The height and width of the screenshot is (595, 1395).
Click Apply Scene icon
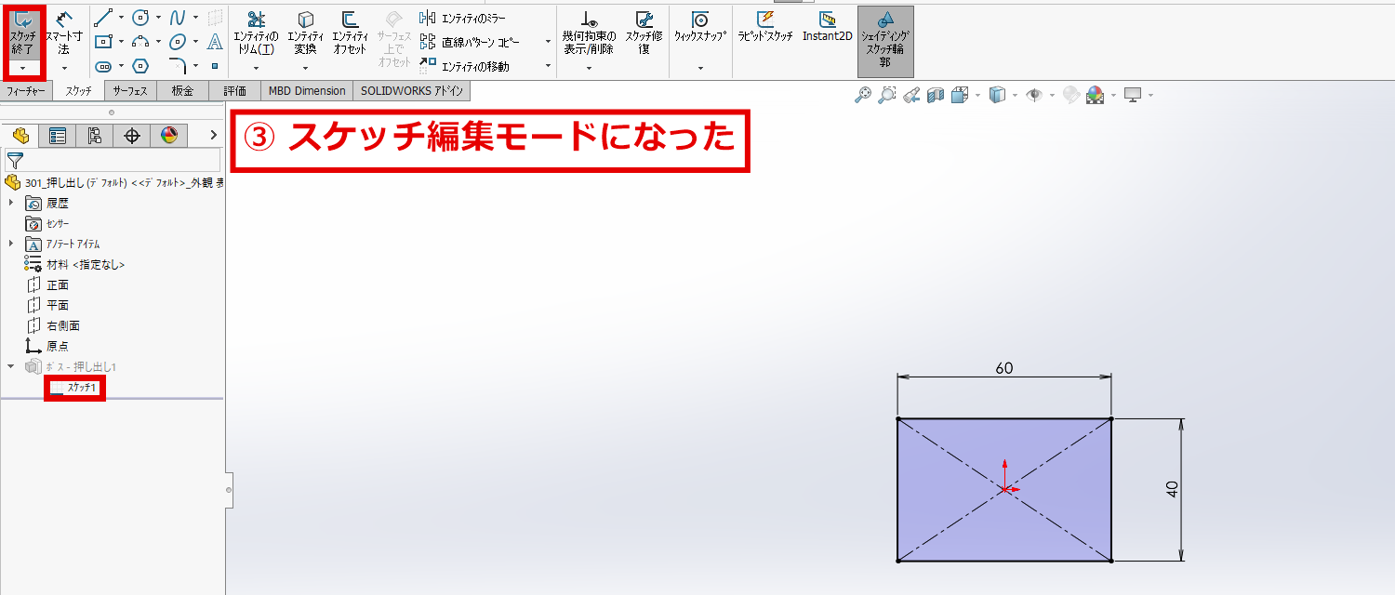click(x=1095, y=95)
